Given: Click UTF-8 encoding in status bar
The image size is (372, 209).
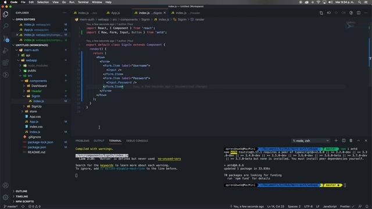Looking at the screenshot, I should click(309, 207).
